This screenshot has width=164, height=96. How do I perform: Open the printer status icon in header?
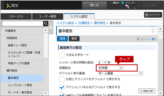coord(127,7)
